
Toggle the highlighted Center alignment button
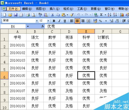click(77, 21)
